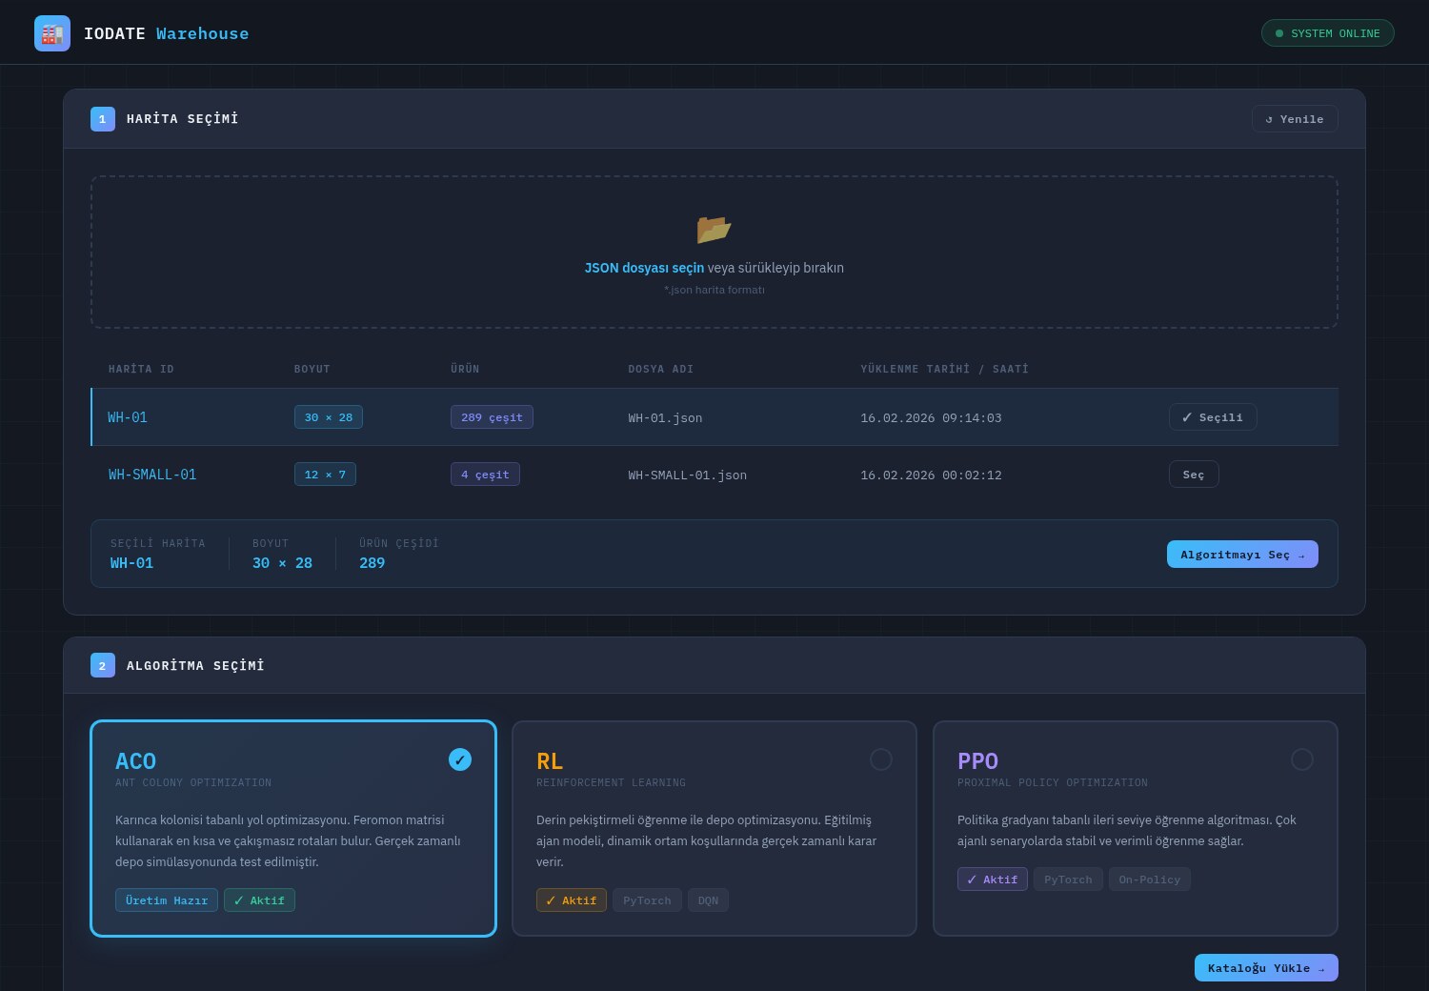Image resolution: width=1429 pixels, height=991 pixels.
Task: Click the 30 × 28 size badge in the WH-01 row
Action: point(329,417)
